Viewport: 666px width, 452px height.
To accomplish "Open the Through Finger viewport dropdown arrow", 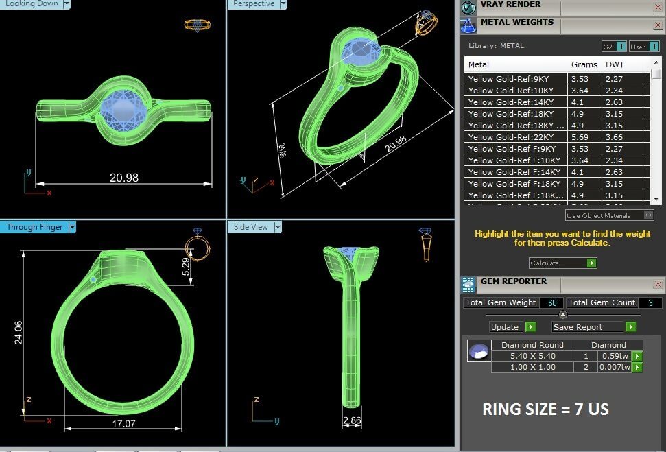I will tap(72, 227).
